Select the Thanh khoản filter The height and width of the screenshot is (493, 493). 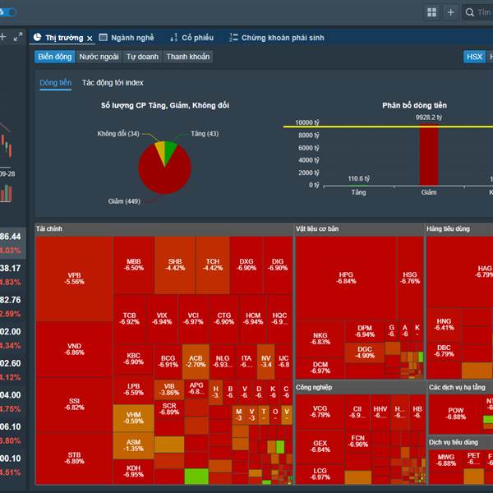187,57
